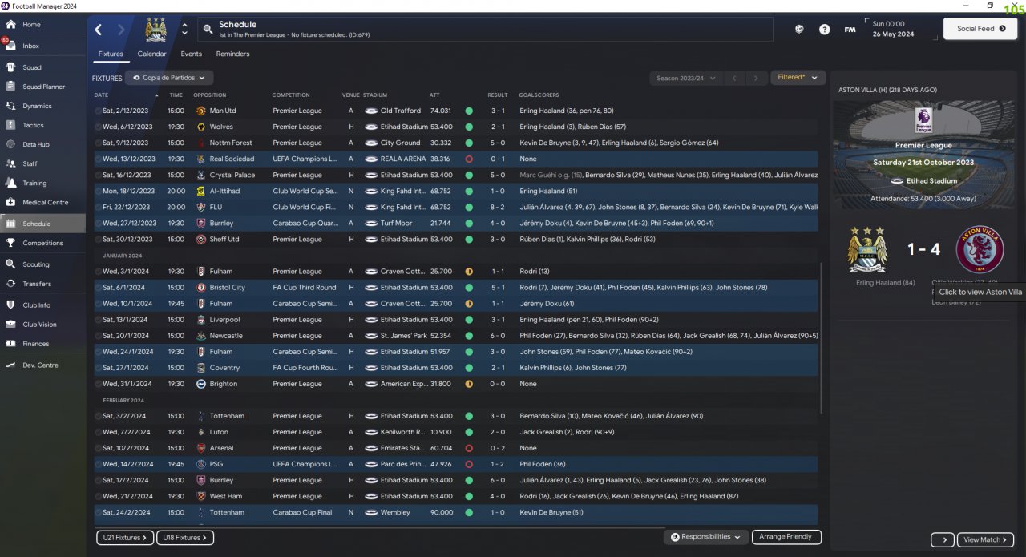Switch to the Events tab
Viewport: 1026px width, 557px height.
(191, 54)
